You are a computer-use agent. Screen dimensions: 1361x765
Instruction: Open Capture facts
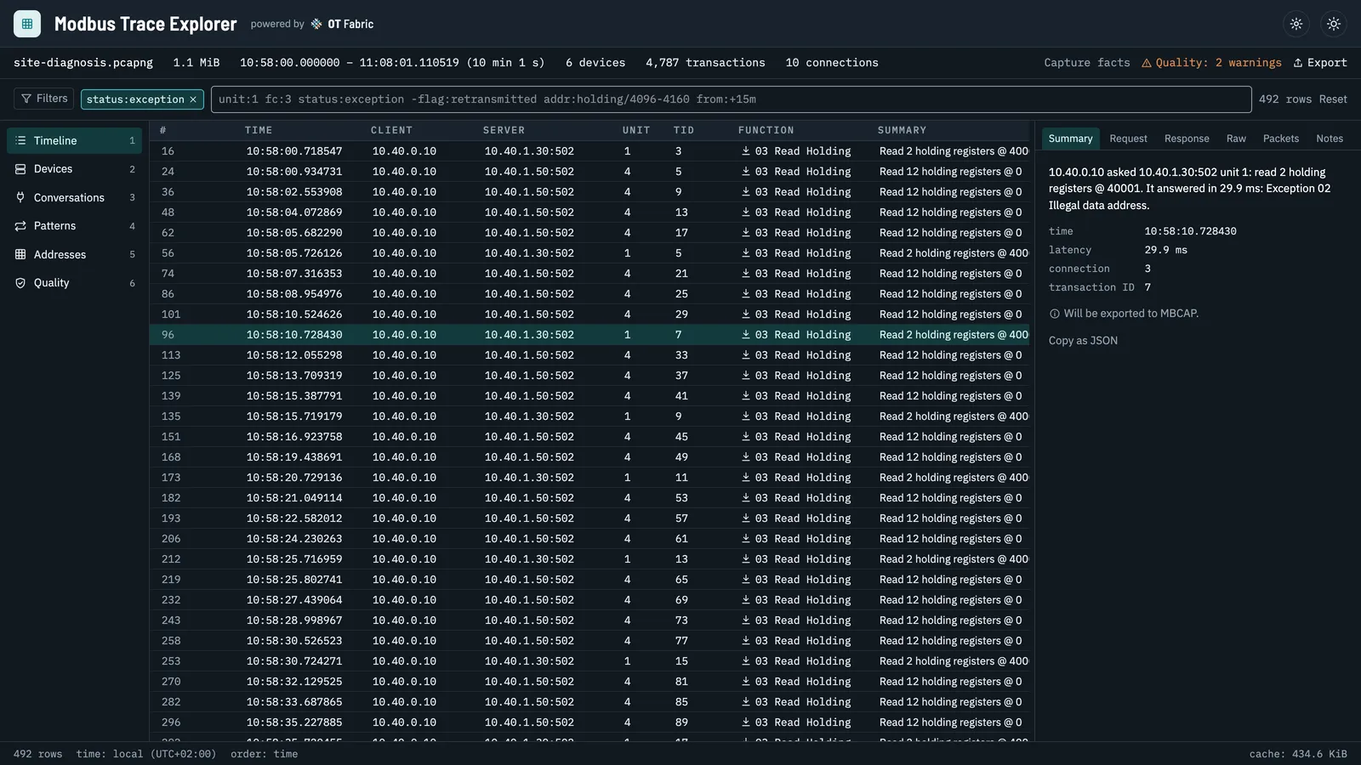[x=1087, y=63]
